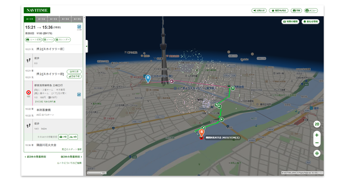This screenshot has width=345, height=181.
Task: Open 混雑予報 congestion forecast button
Action: (x=74, y=76)
